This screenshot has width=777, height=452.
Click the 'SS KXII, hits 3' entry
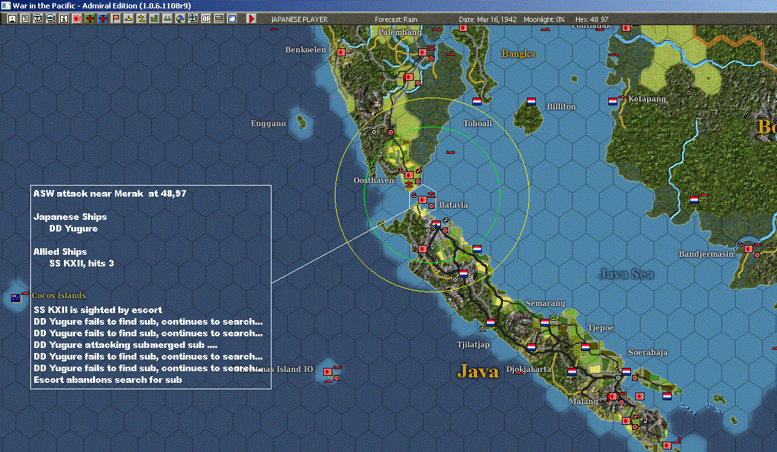click(82, 263)
